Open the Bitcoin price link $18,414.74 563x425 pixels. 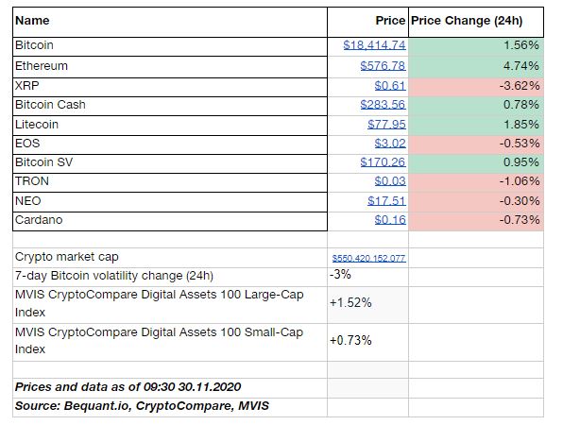(374, 45)
